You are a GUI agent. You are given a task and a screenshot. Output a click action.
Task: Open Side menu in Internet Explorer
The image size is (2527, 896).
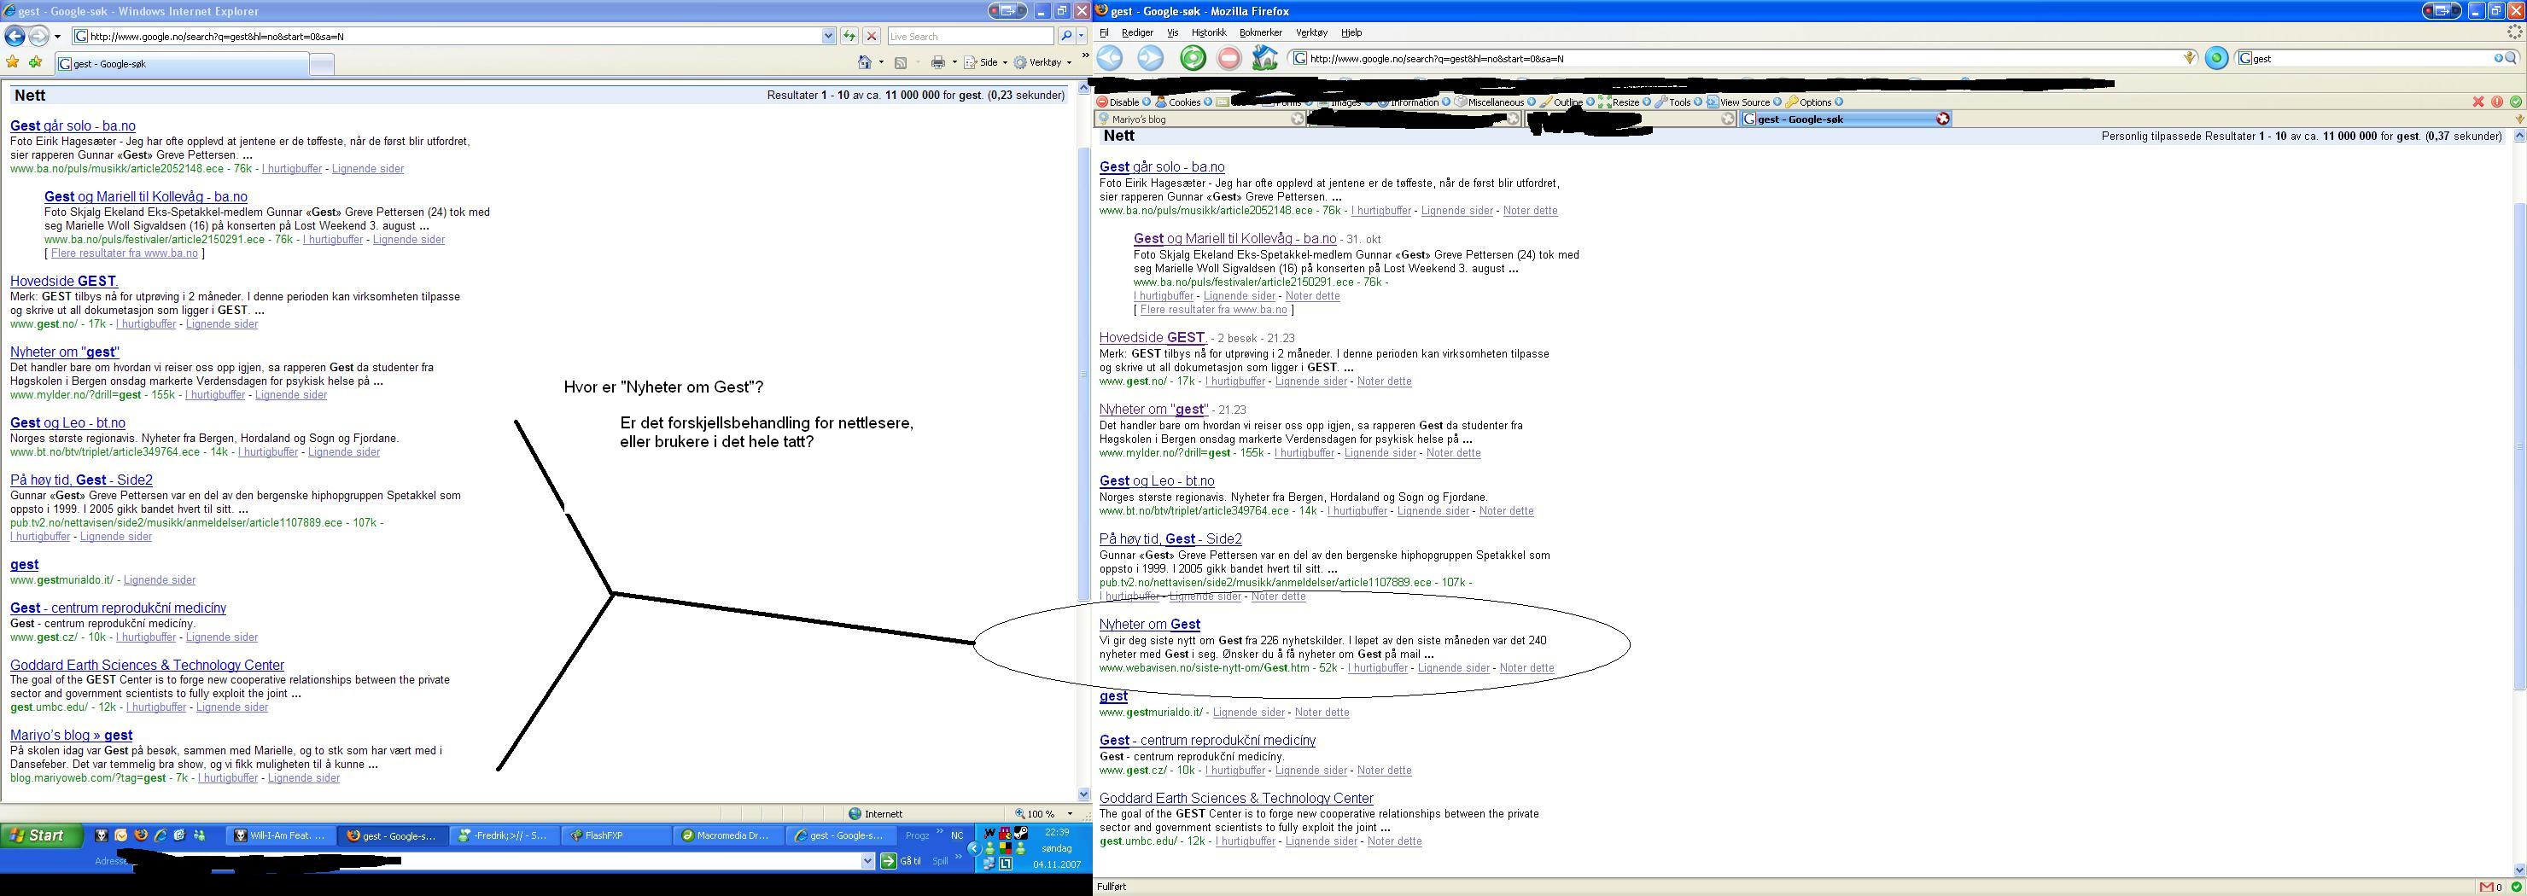(x=986, y=63)
